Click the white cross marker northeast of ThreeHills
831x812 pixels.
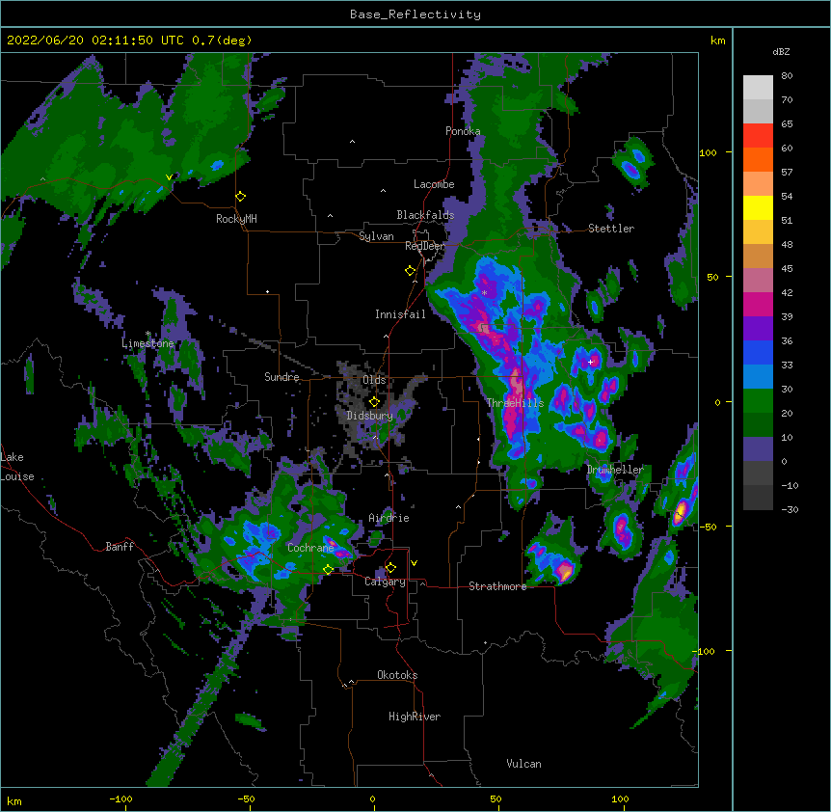[x=591, y=362]
